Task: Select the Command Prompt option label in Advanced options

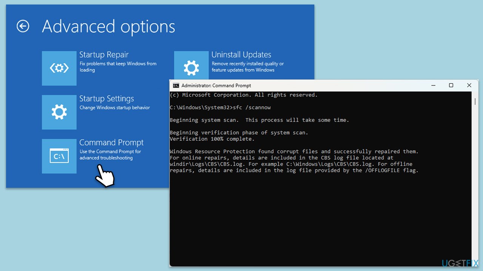Action: click(x=111, y=143)
